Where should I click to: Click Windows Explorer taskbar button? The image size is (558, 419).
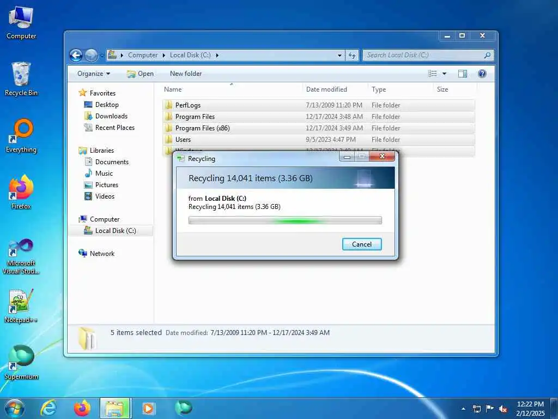tap(116, 408)
